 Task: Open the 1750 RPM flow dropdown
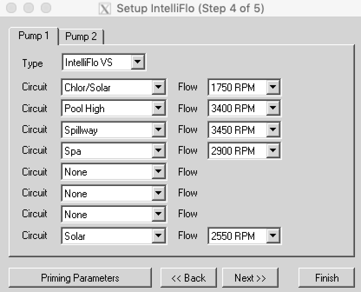pos(273,87)
